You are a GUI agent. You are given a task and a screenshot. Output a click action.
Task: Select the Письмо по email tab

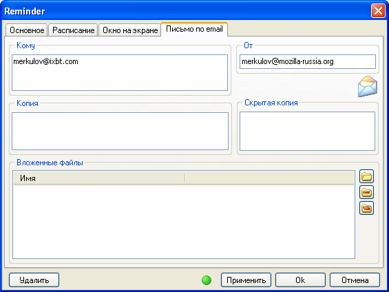click(x=194, y=29)
